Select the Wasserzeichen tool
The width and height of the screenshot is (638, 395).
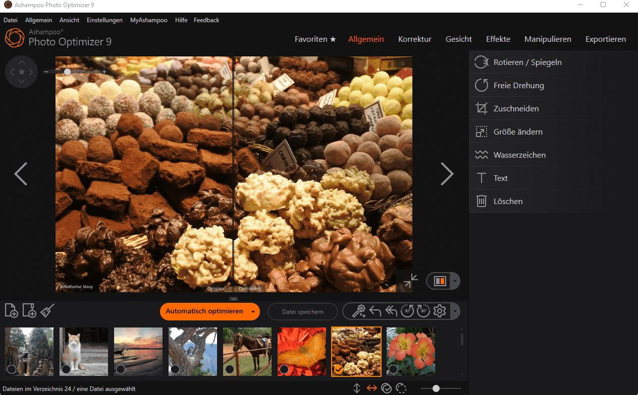pos(520,155)
